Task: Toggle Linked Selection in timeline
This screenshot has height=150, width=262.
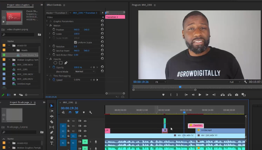Action: click(77, 113)
